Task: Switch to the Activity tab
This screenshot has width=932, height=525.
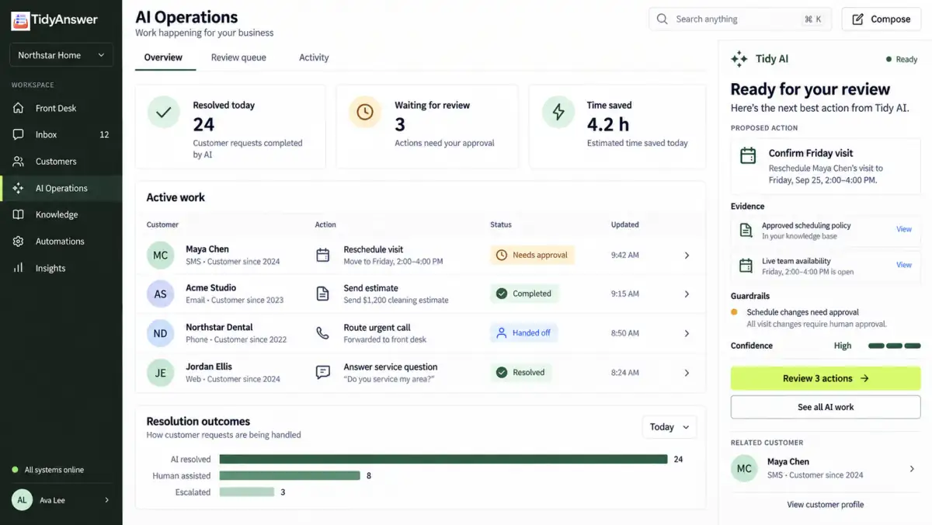Action: [314, 57]
